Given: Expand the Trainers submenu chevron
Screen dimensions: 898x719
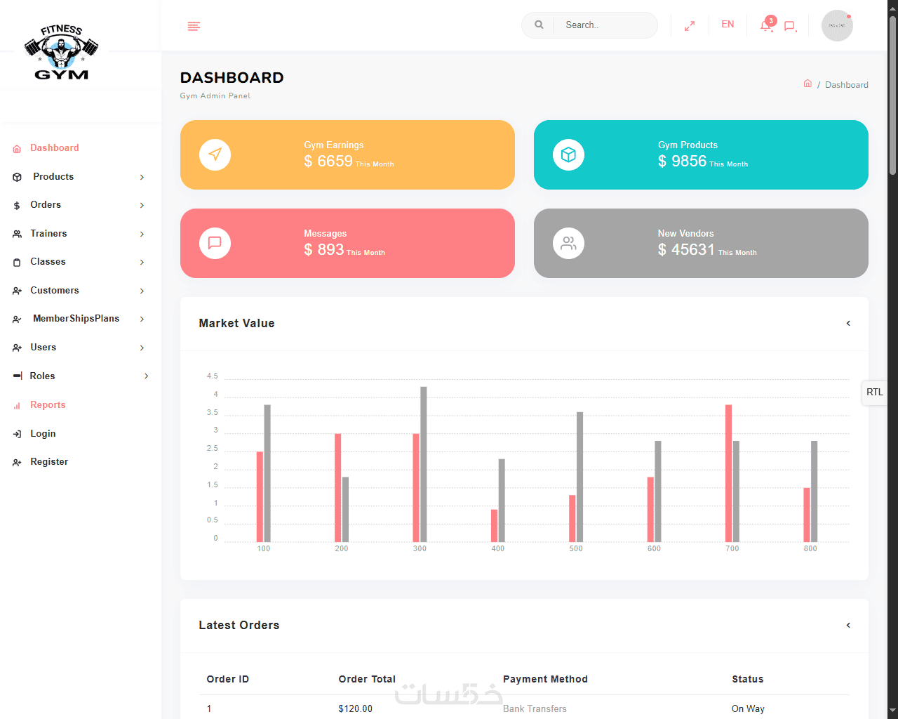Looking at the screenshot, I should (142, 234).
